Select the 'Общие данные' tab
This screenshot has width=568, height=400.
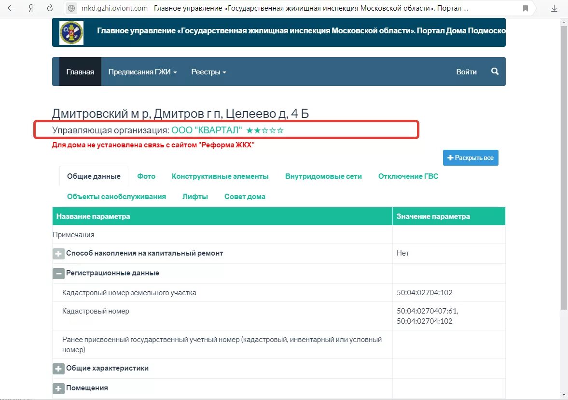pos(94,176)
